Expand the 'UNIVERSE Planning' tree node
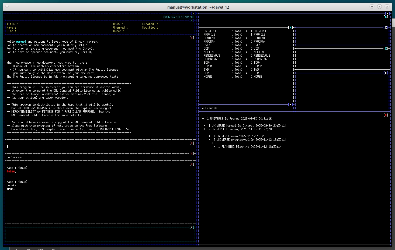Screen dimensions: 395x250 (205, 129)
